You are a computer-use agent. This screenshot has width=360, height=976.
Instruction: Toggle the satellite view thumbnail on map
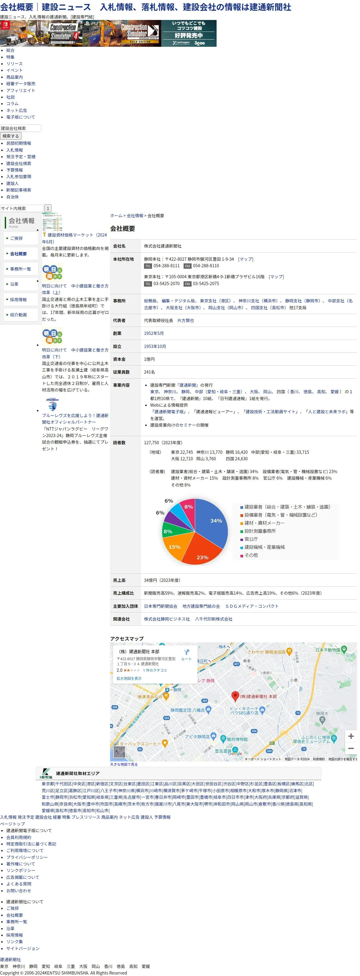coord(119,752)
